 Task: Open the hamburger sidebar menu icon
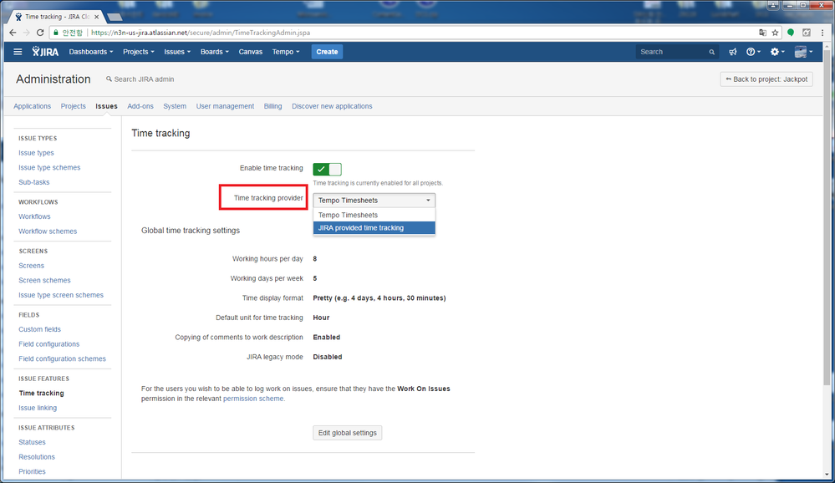18,52
